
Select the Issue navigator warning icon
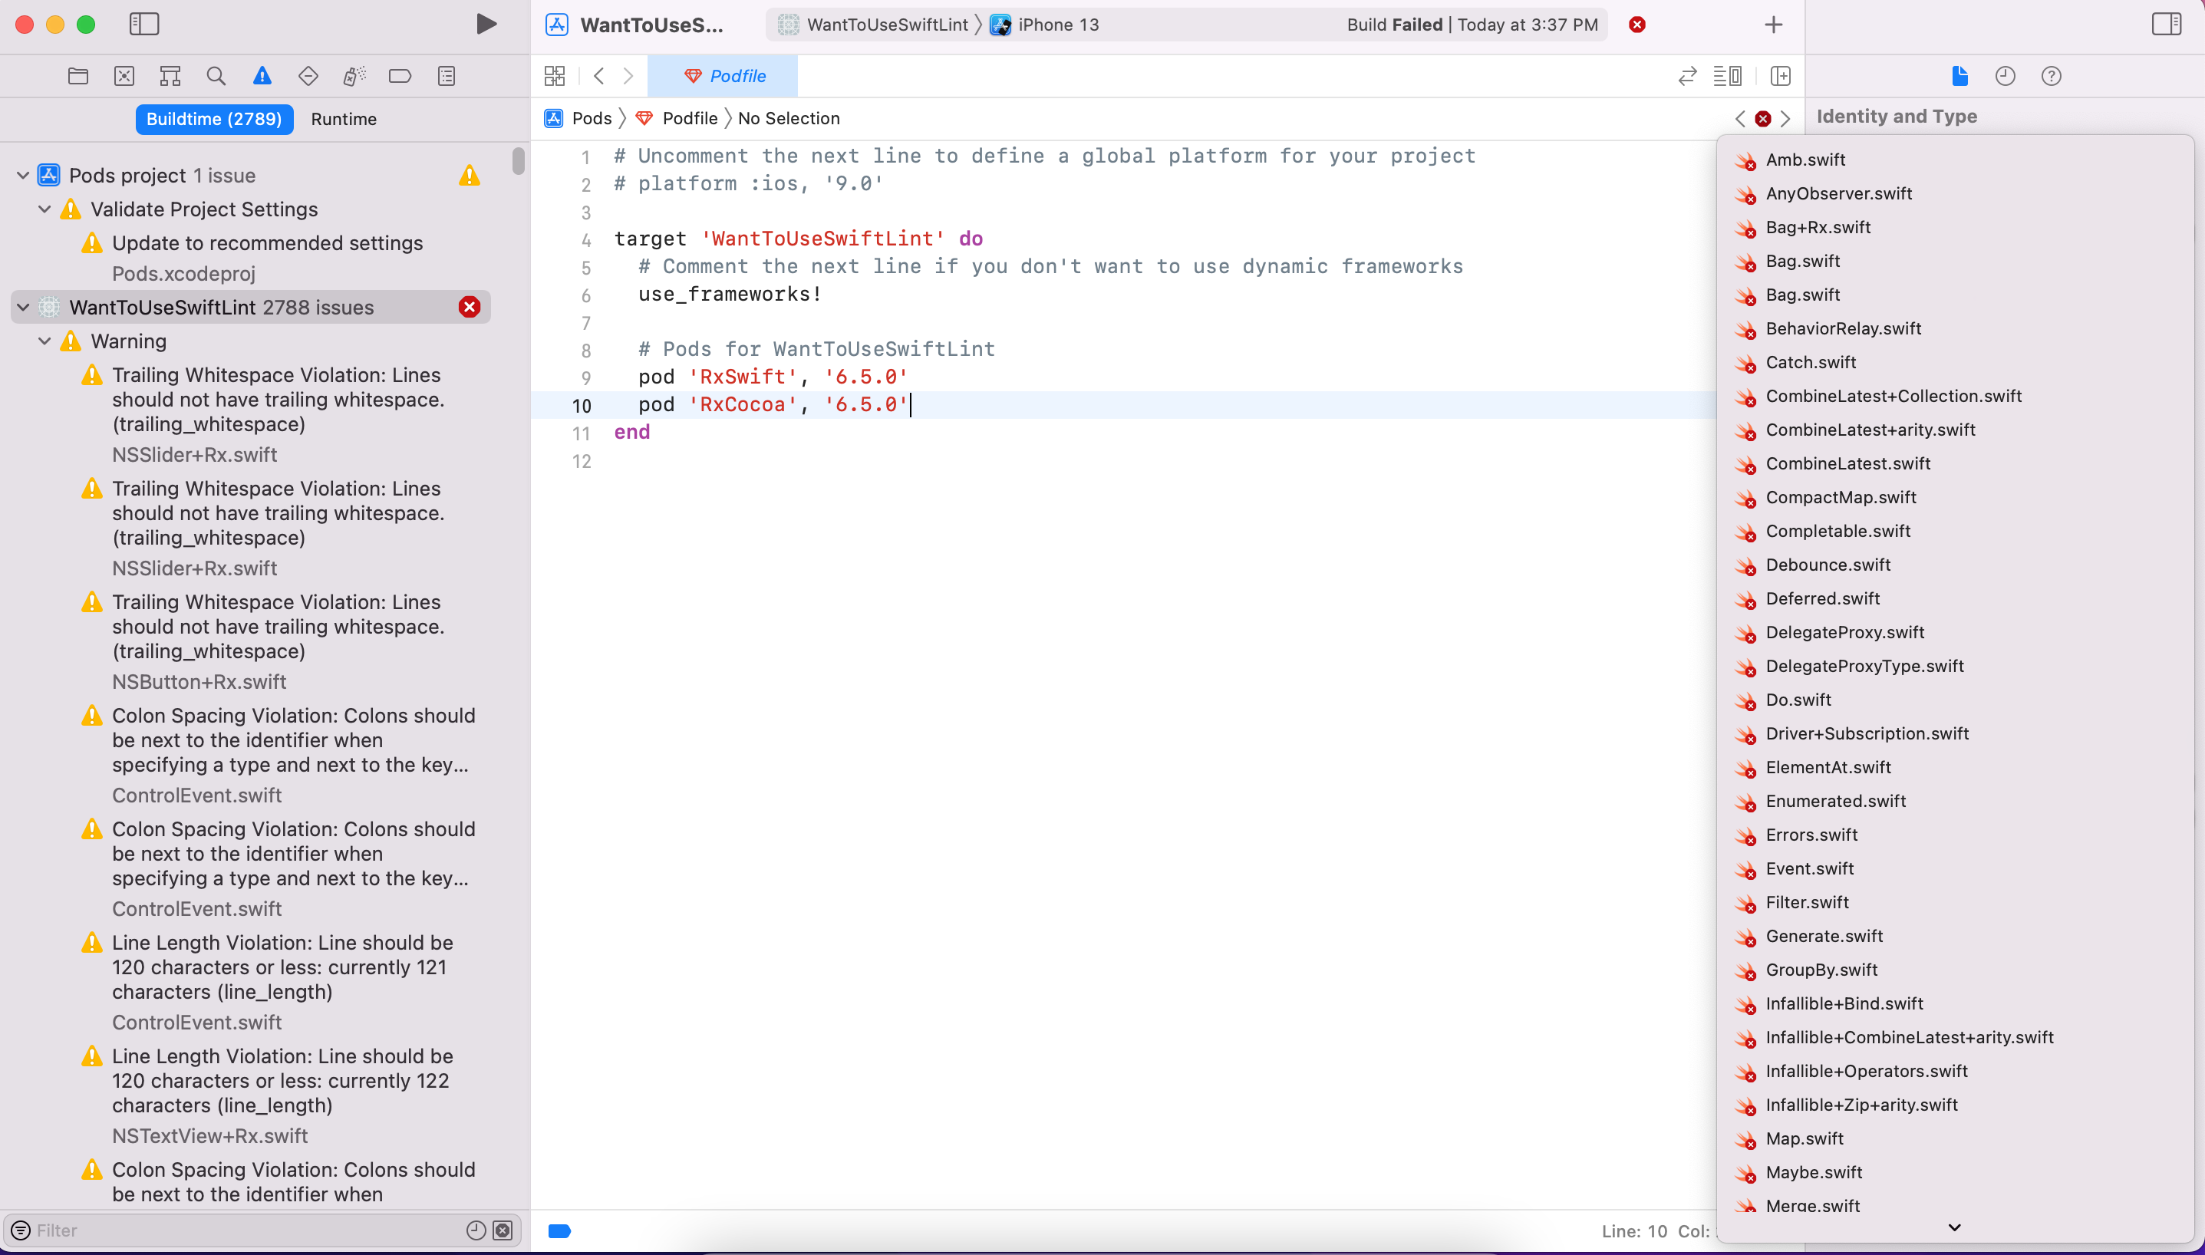(x=262, y=76)
